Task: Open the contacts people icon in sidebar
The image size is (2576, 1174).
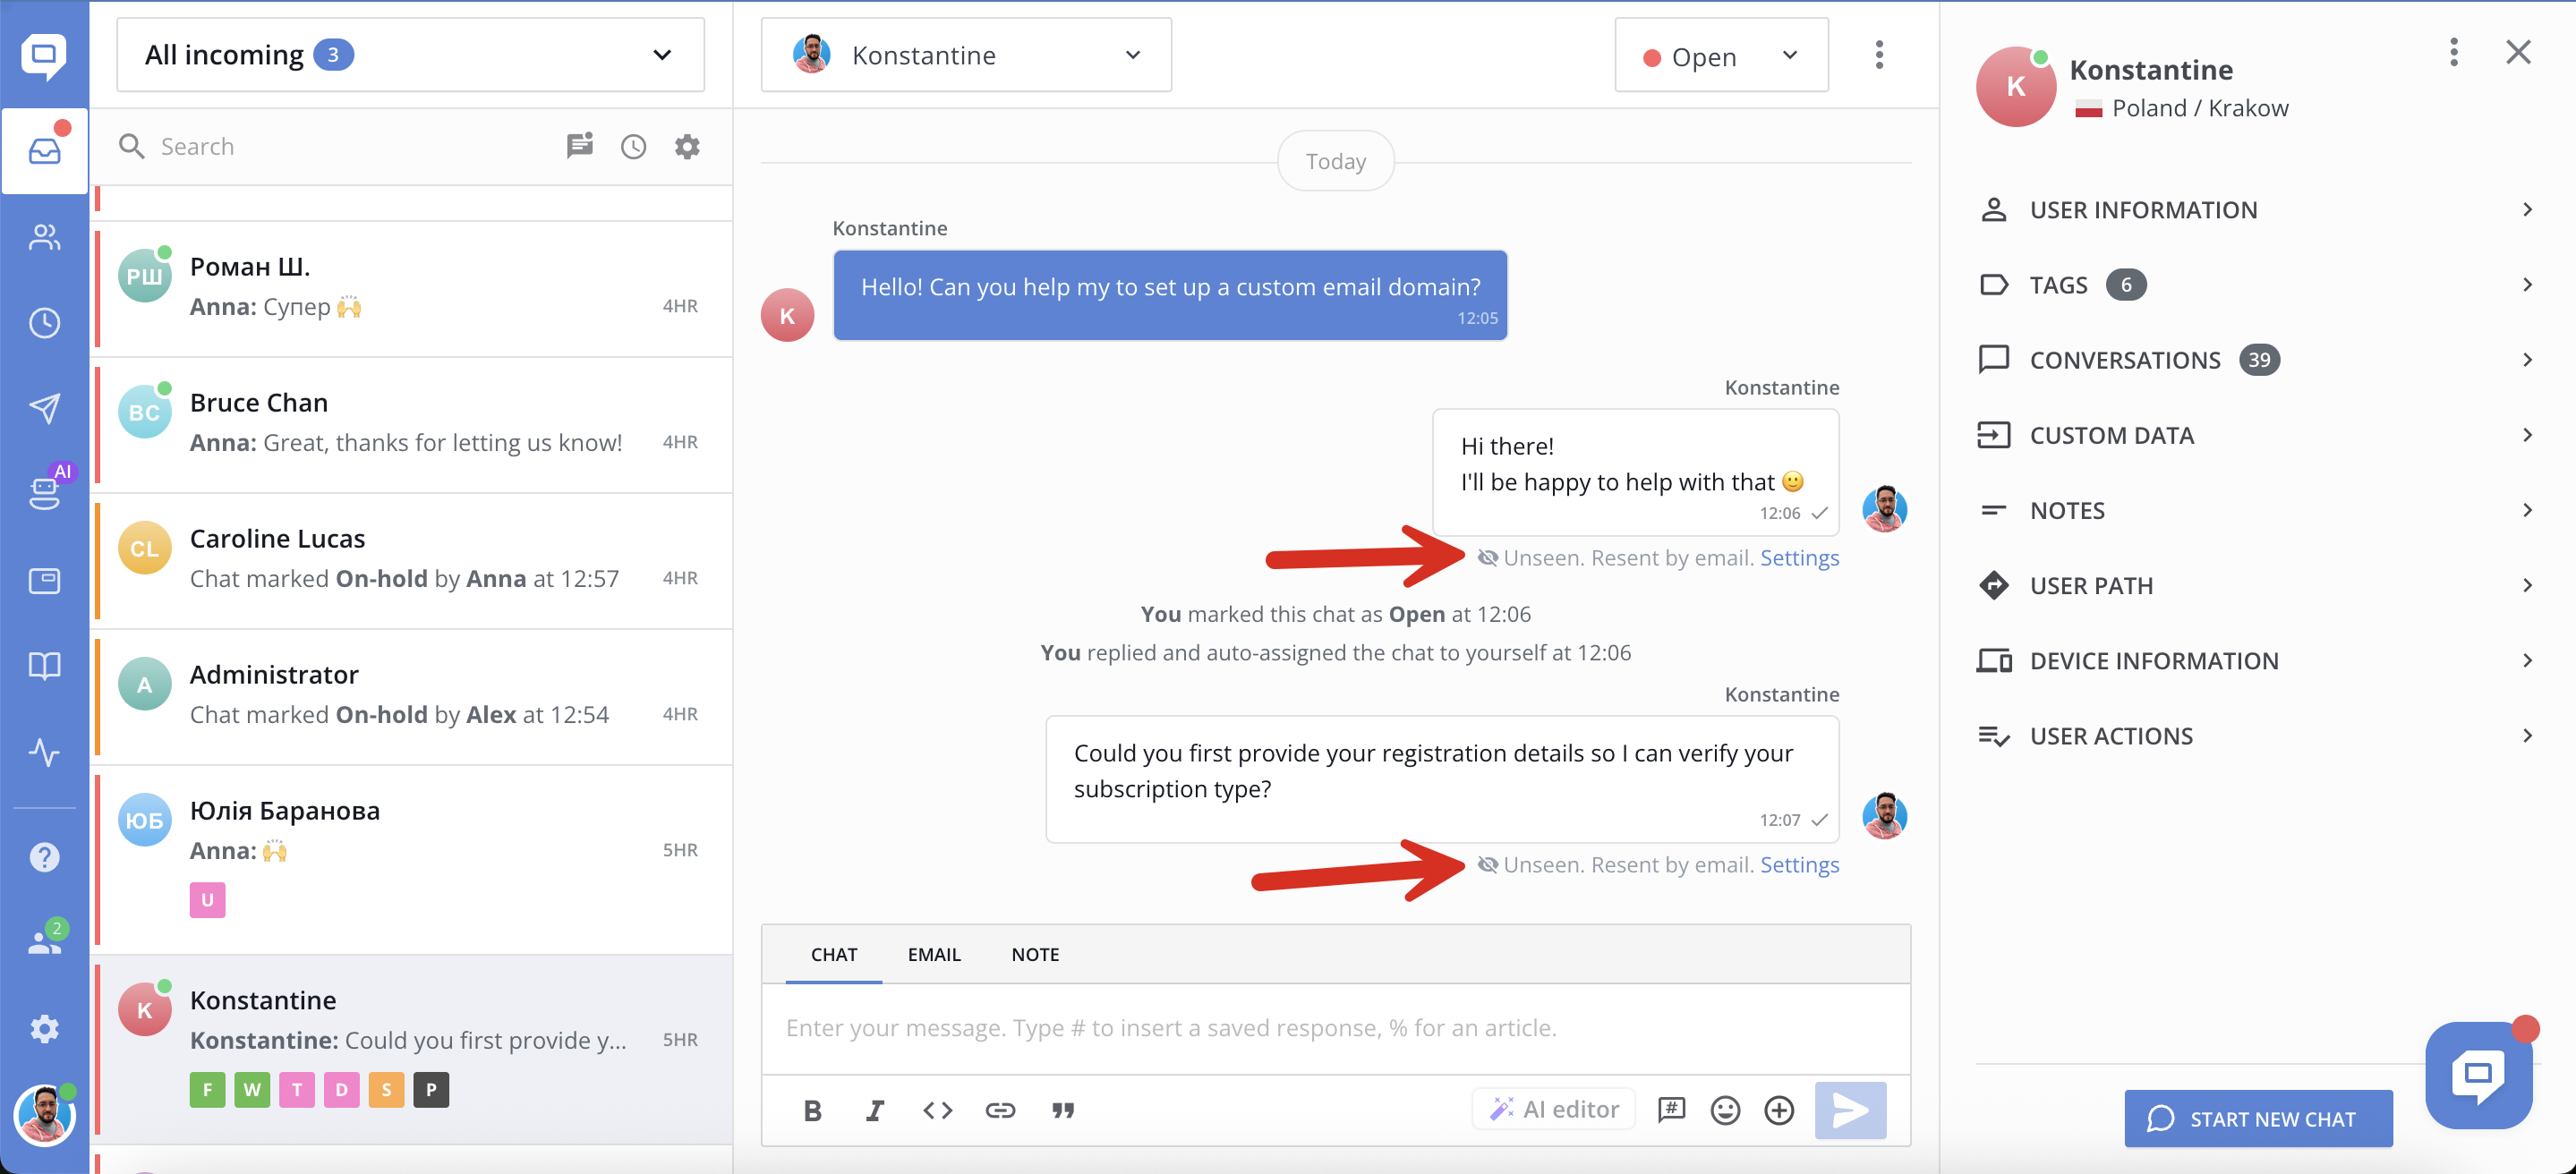Action: click(45, 237)
